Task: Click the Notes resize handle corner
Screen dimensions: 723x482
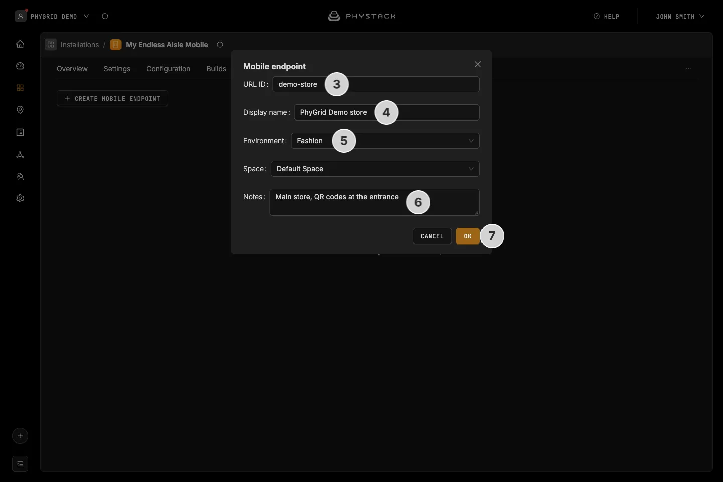Action: pyautogui.click(x=476, y=213)
